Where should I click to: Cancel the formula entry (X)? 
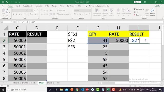click(x=18, y=22)
